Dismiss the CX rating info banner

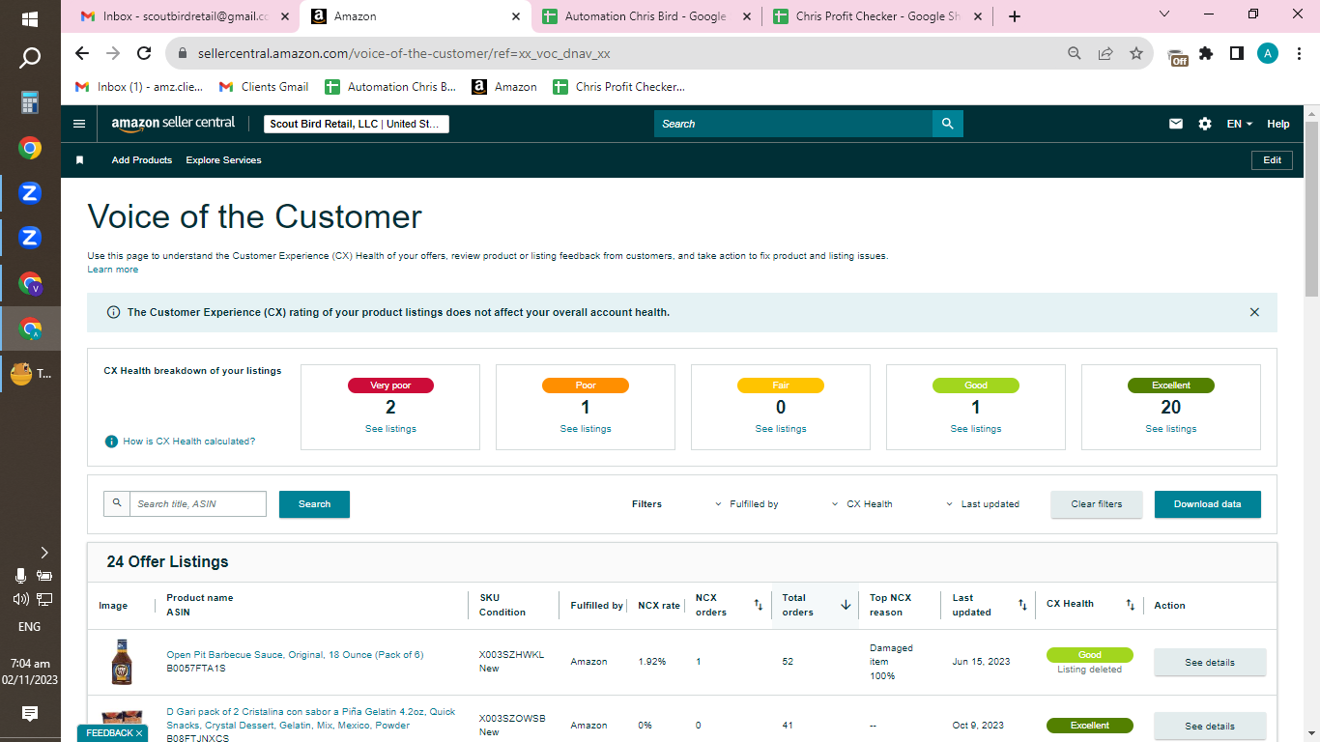pos(1254,312)
